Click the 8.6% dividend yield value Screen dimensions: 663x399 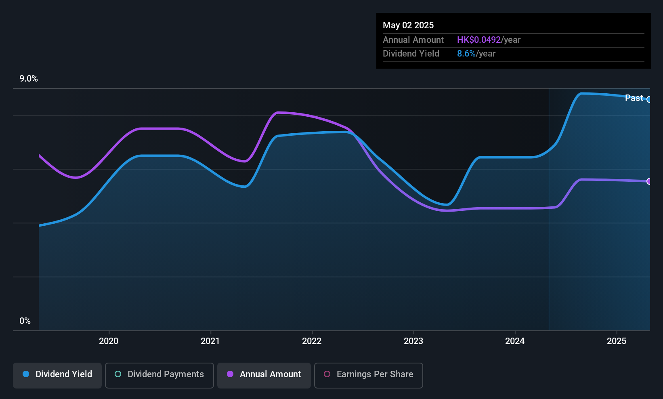[x=466, y=53]
